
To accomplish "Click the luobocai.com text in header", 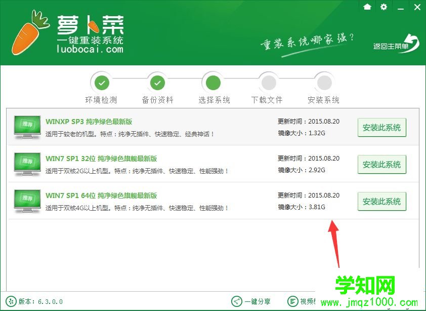I will pos(90,50).
